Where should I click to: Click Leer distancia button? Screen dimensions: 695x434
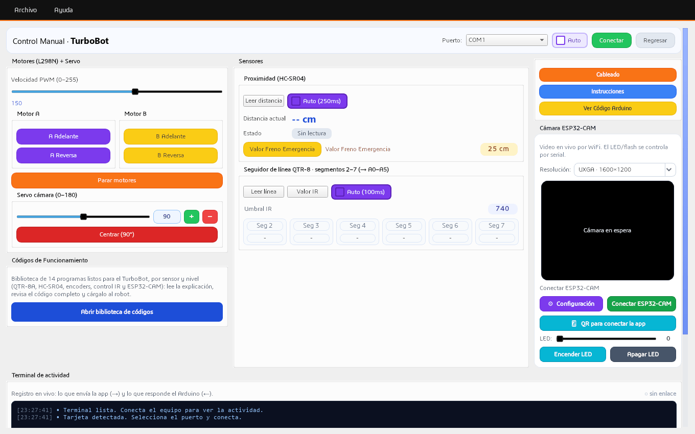coord(264,101)
